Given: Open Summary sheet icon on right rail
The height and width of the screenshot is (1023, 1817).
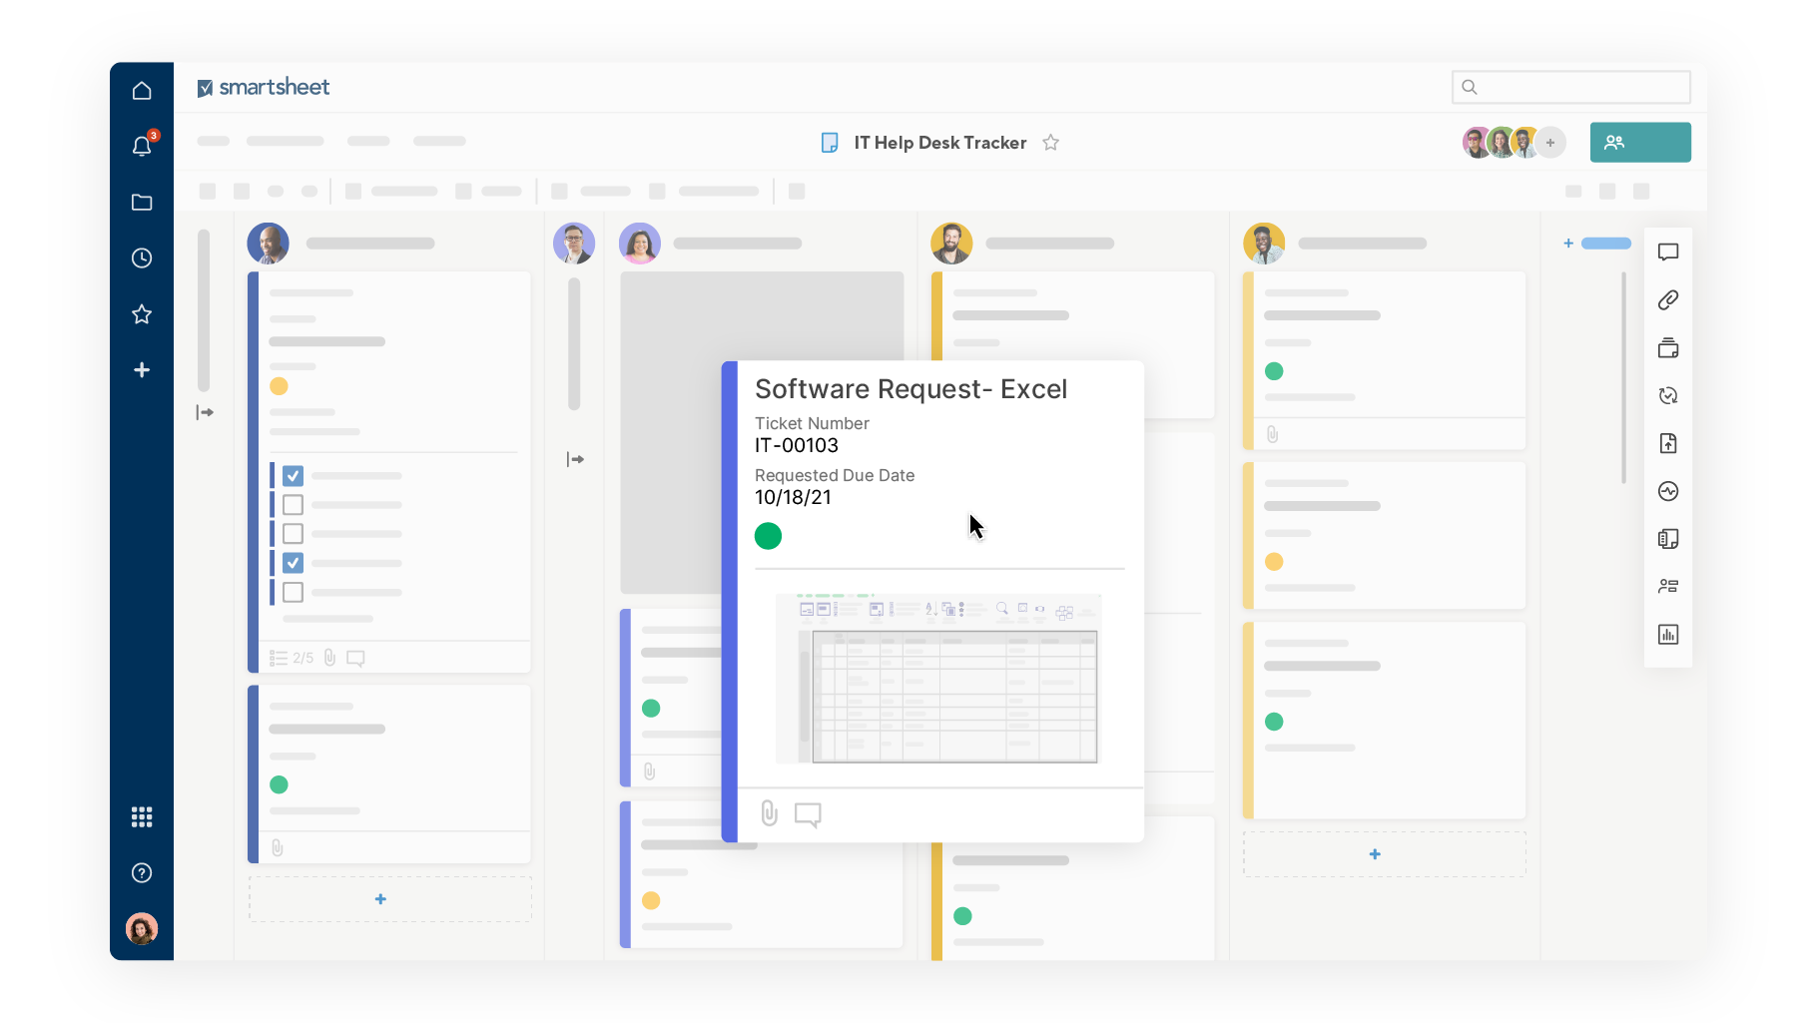Looking at the screenshot, I should pos(1668,539).
